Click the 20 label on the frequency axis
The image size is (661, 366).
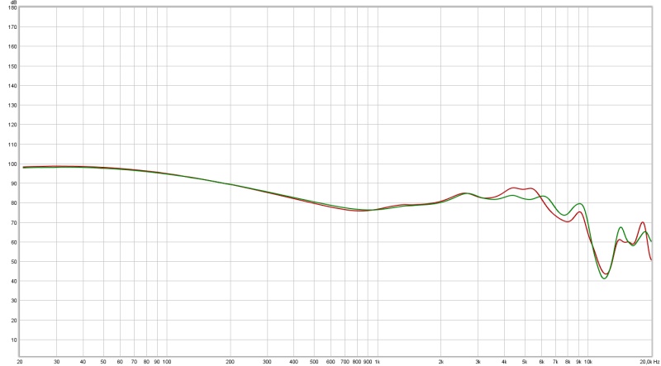tap(20, 362)
